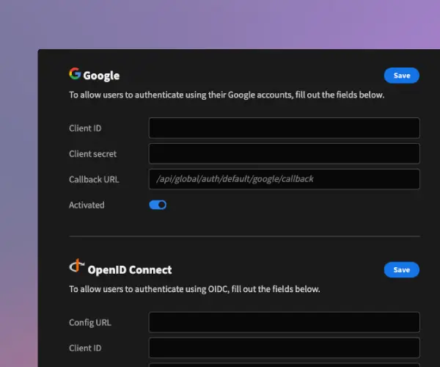Click the Client secret label
Image resolution: width=440 pixels, height=367 pixels.
(93, 154)
